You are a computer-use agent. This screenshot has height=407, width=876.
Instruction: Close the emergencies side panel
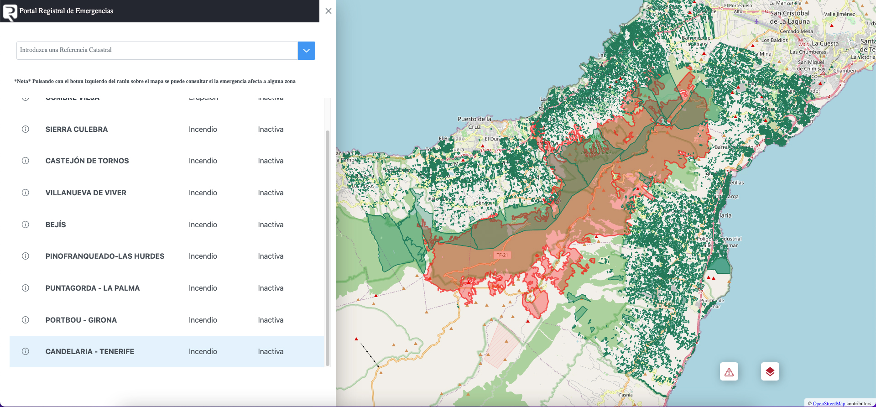coord(328,11)
